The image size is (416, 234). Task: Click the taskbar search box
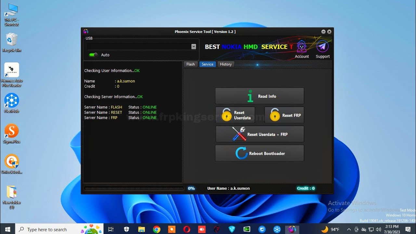[x=59, y=229]
